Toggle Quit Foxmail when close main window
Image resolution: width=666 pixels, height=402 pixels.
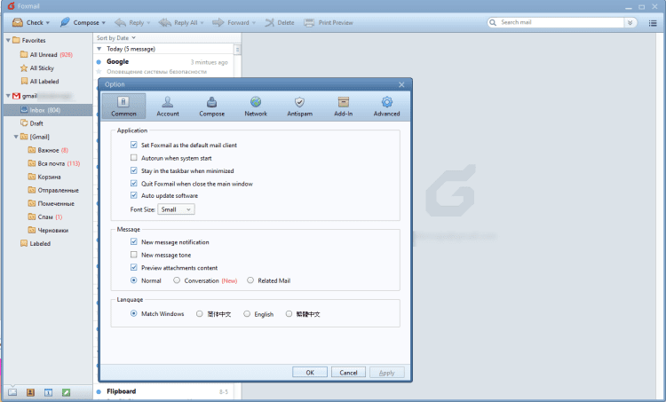point(134,184)
